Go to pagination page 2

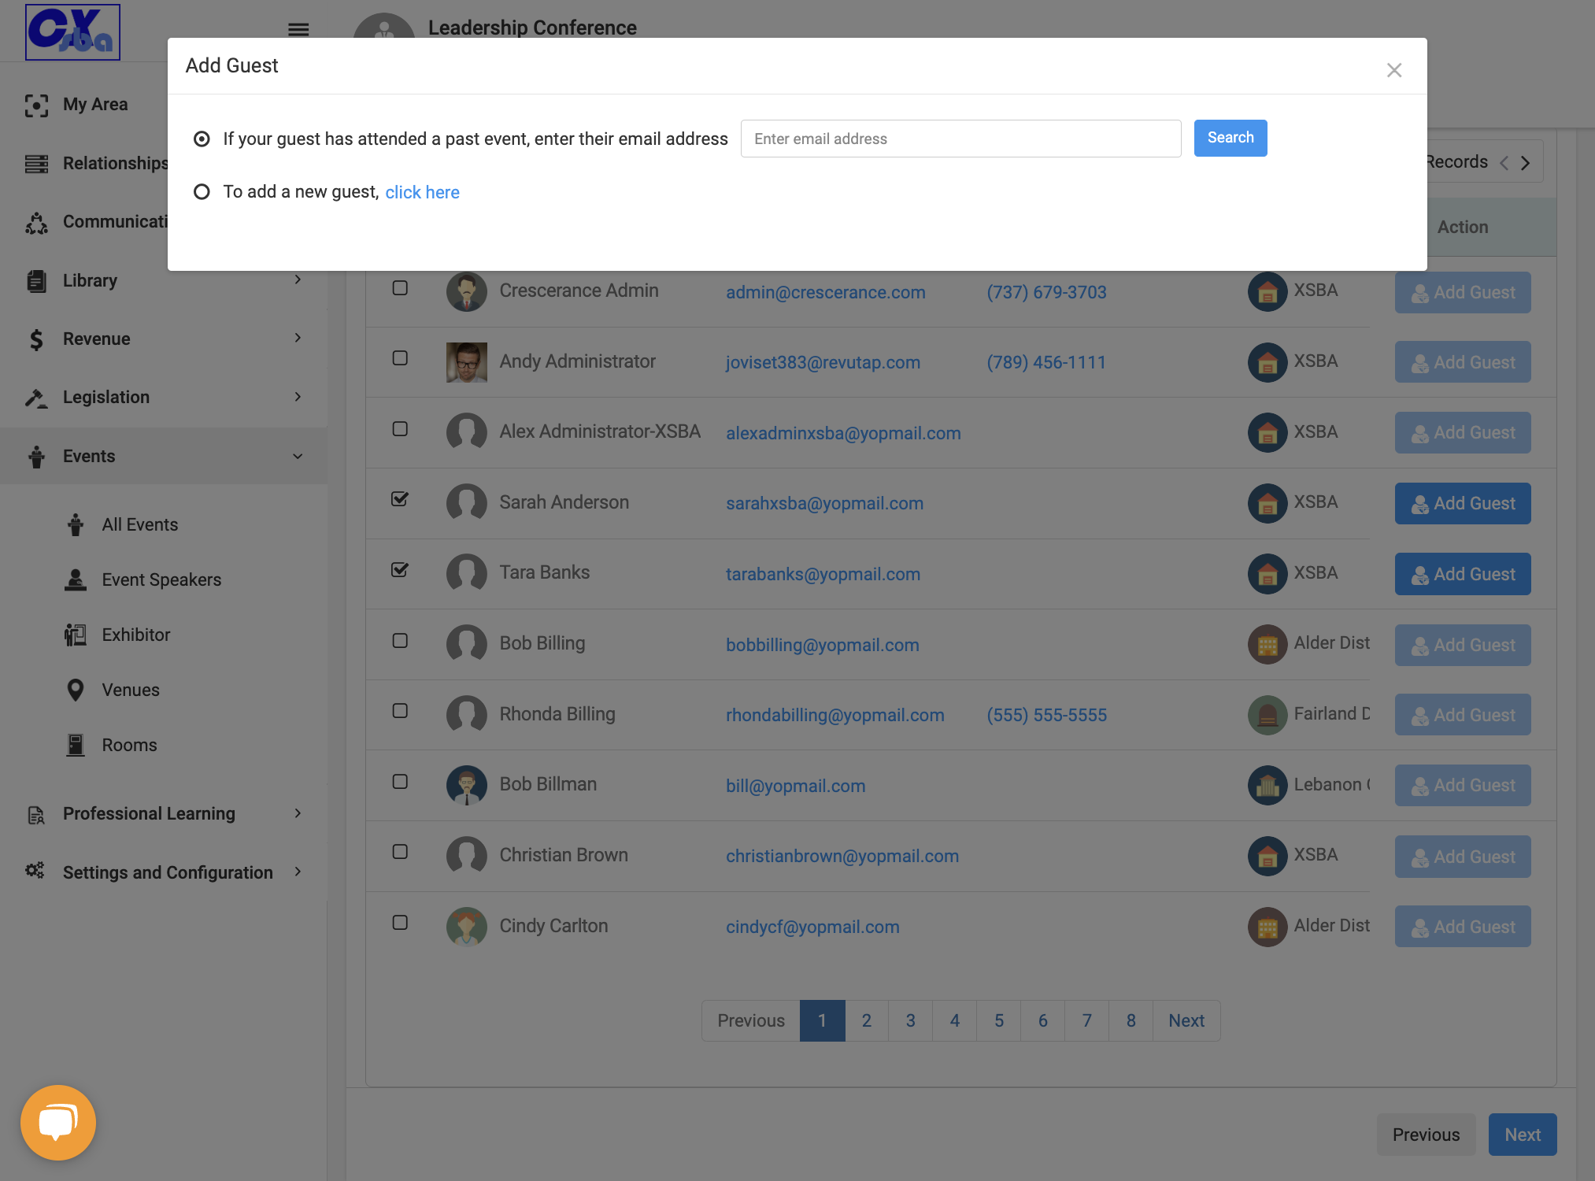pos(867,1021)
